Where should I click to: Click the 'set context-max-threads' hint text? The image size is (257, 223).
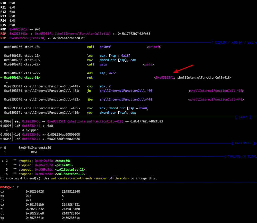[72, 178]
